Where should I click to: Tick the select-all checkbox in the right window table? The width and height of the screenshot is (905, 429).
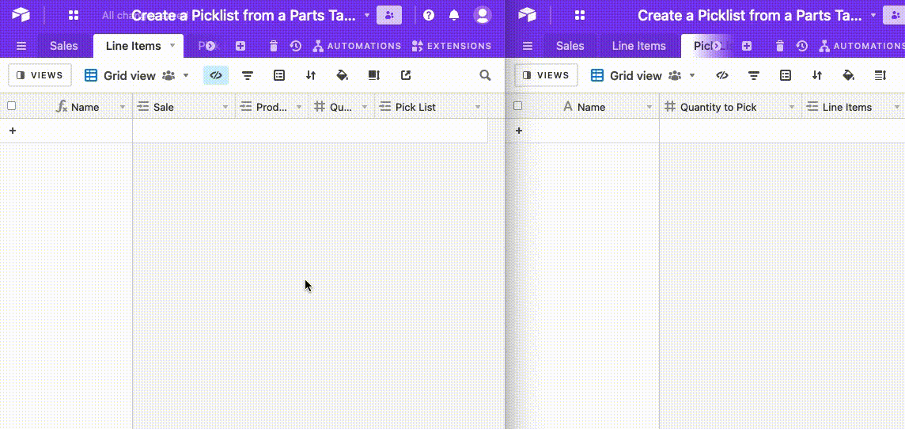(x=518, y=106)
